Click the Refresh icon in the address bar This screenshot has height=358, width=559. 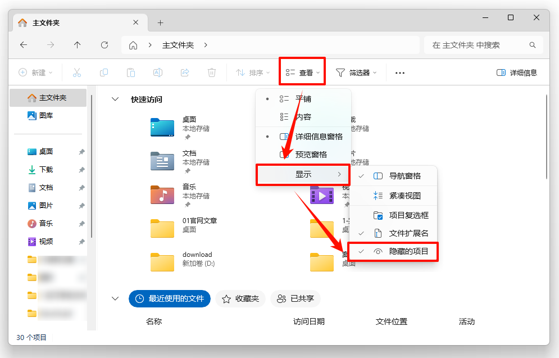104,45
